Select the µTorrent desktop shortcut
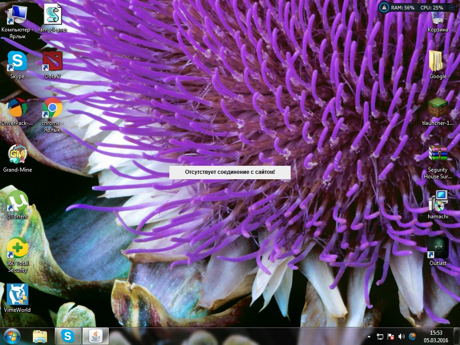Screen dimensions: 460x345 (18, 205)
